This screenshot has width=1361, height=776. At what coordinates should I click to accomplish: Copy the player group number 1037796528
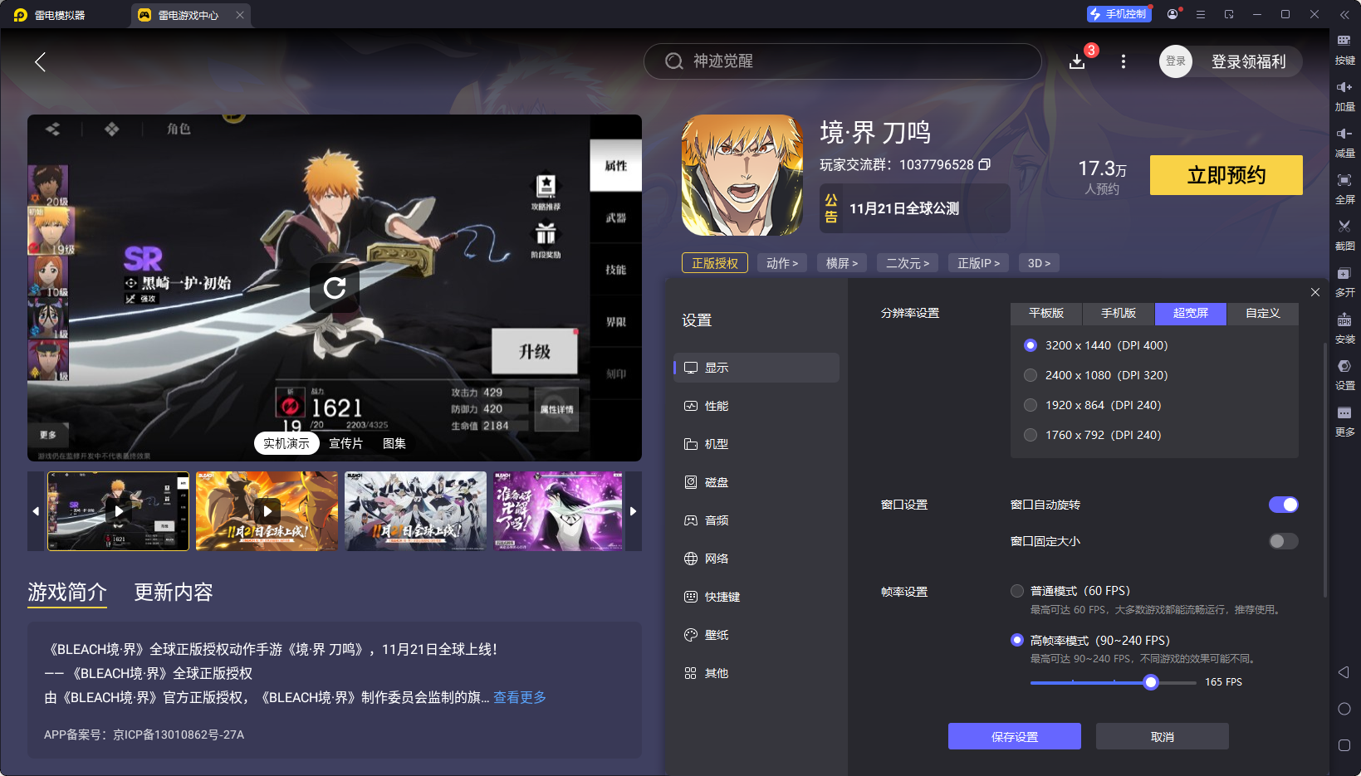(x=985, y=164)
